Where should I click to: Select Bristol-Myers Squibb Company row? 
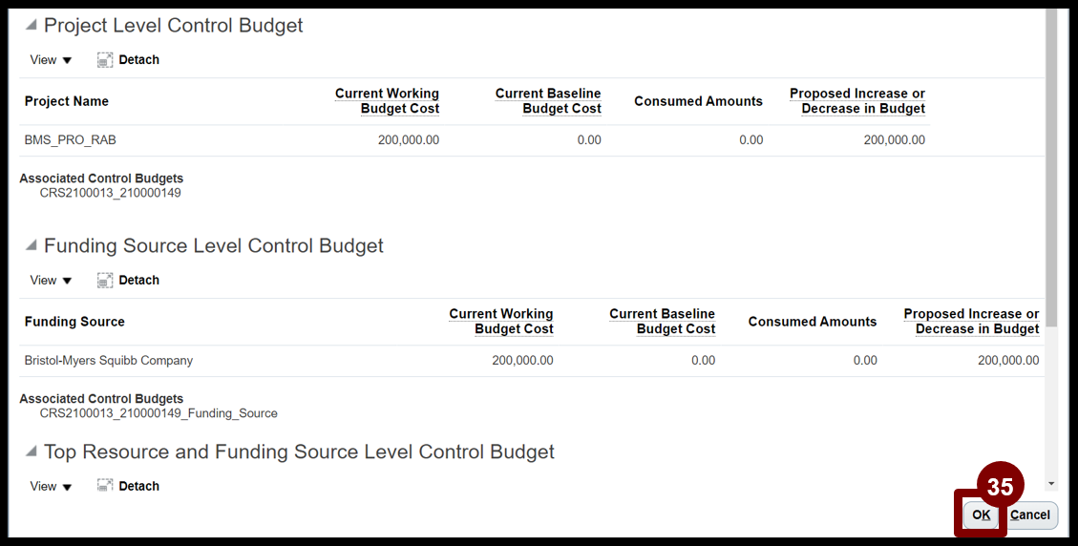[532, 360]
